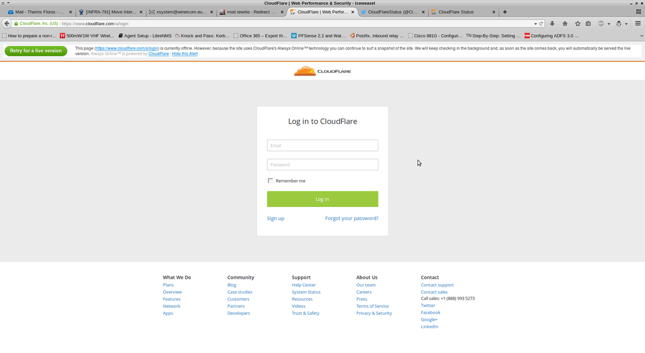Expand the penguin extension dropdown arrow
The width and height of the screenshot is (645, 353).
click(627, 24)
